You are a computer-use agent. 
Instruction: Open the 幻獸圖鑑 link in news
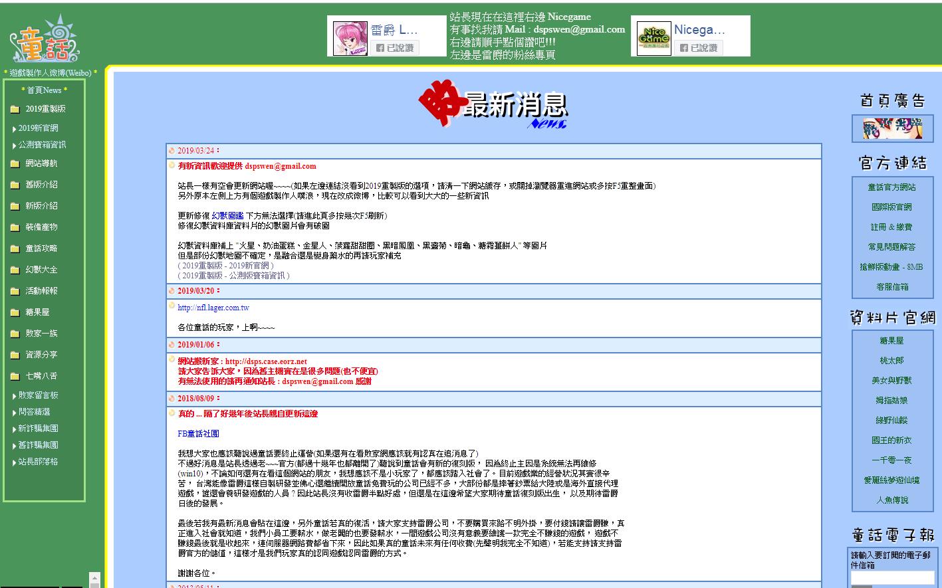coord(227,216)
